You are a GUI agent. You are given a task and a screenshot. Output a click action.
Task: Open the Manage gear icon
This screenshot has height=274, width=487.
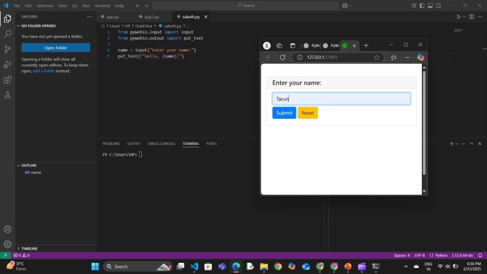tap(7, 244)
